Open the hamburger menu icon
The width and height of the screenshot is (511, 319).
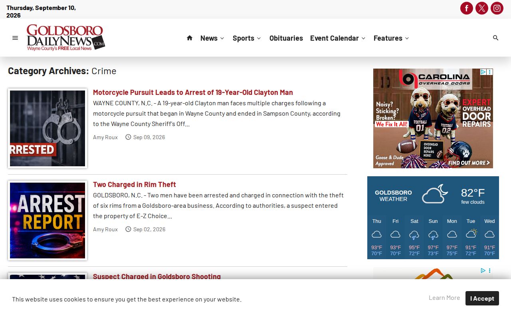15,38
